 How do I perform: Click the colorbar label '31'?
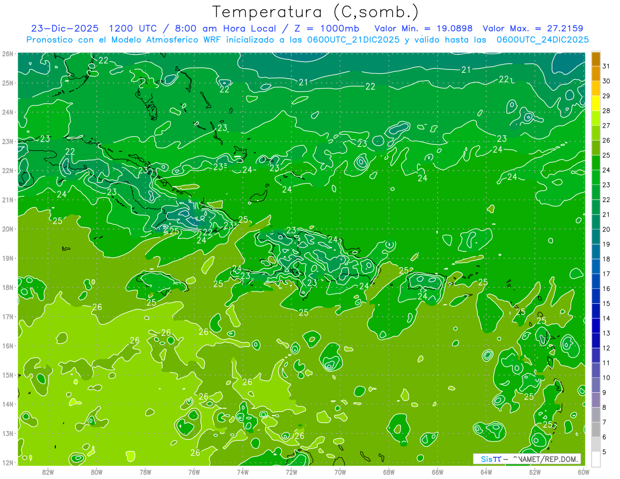[x=606, y=66]
